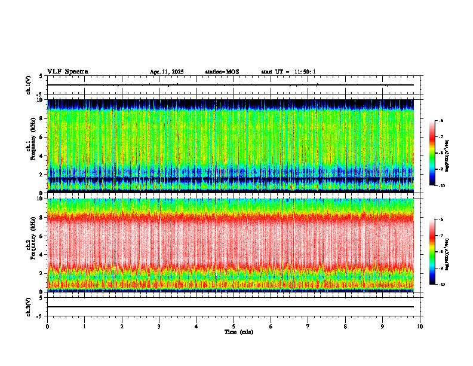The width and height of the screenshot is (473, 366).
Task: Click the 4 kHz tick on ch.1 axis
Action: [x=41, y=156]
